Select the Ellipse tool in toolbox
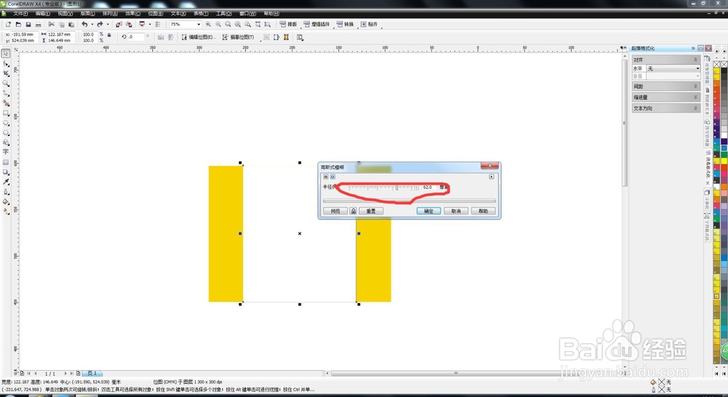 coord(6,123)
